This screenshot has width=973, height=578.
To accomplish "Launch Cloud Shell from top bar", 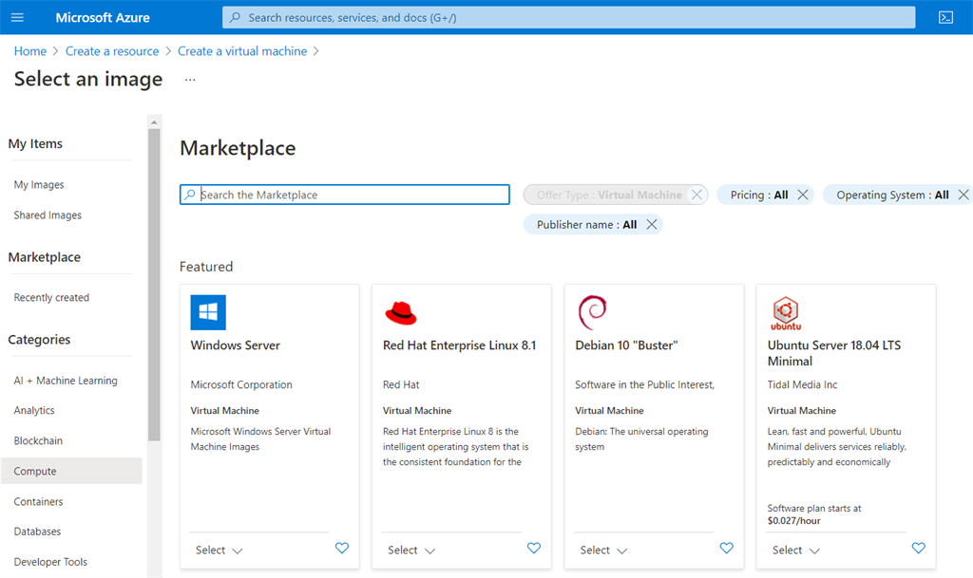I will tap(945, 17).
